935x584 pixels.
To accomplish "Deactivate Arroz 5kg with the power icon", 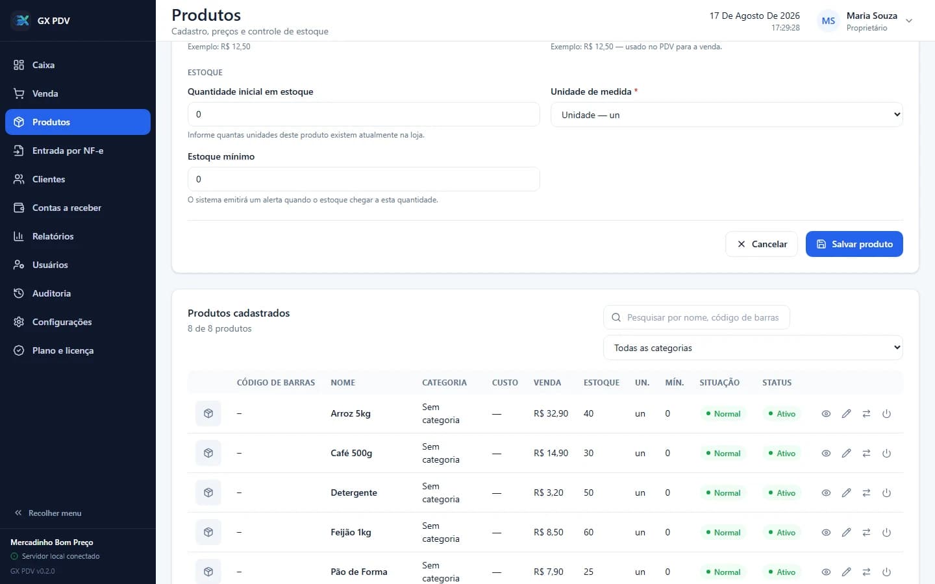I will pyautogui.click(x=886, y=414).
